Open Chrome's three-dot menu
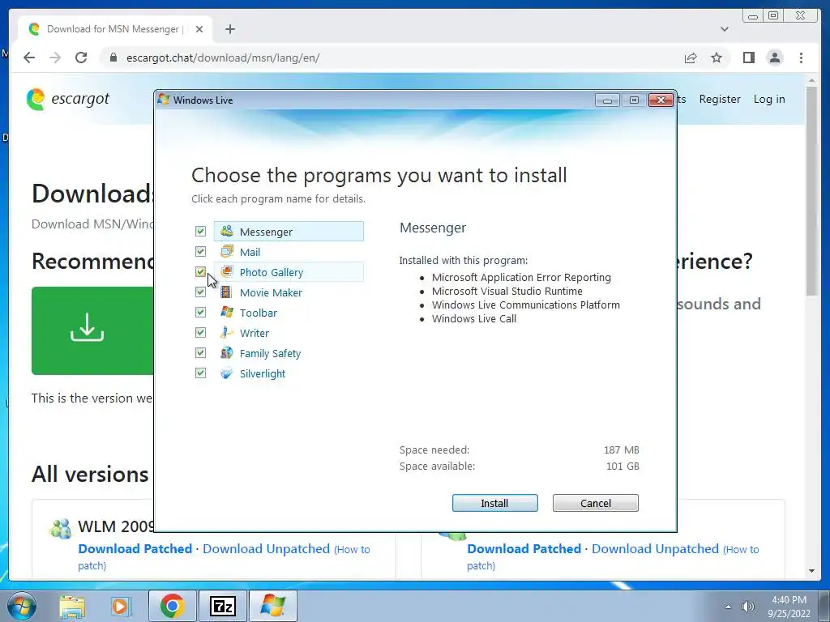 point(802,58)
